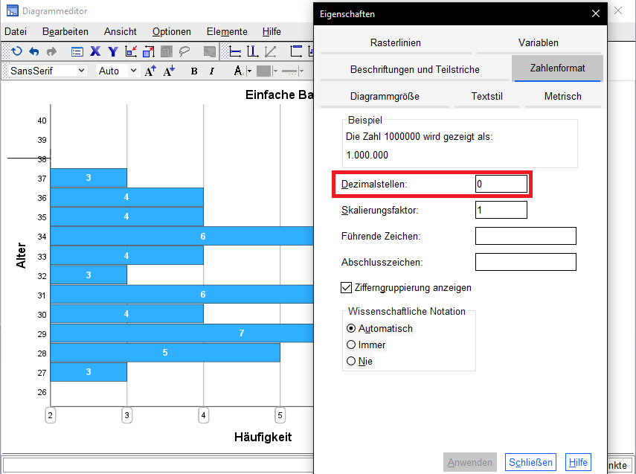
Task: Undo the last action
Action: pos(33,51)
